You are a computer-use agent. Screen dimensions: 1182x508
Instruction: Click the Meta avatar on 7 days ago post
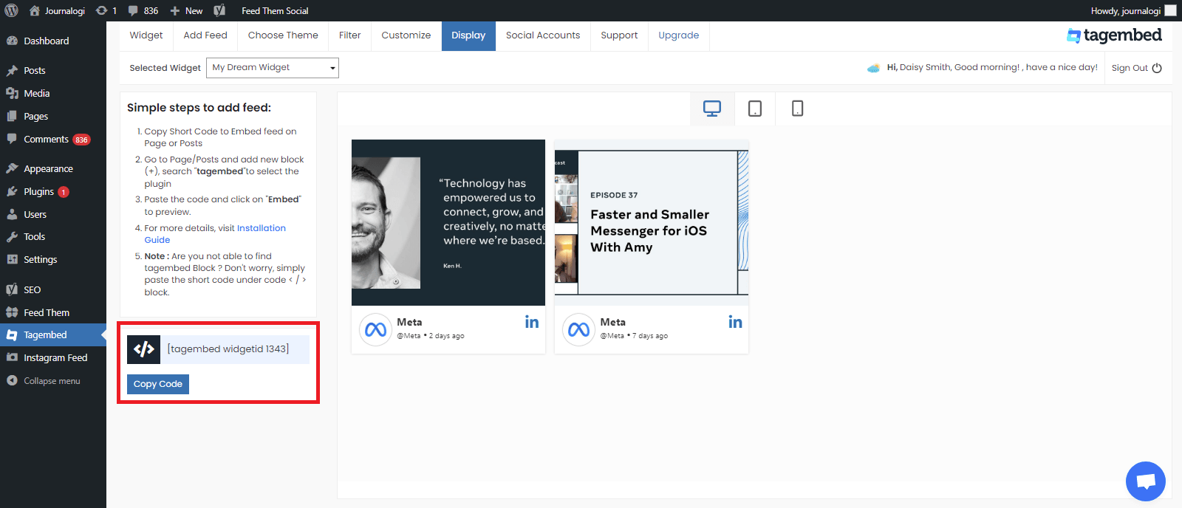pos(578,329)
